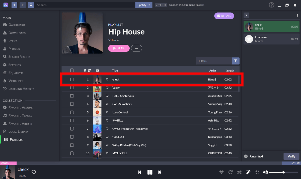Toggle loop playback
The height and width of the screenshot is (179, 301).
coord(231,172)
